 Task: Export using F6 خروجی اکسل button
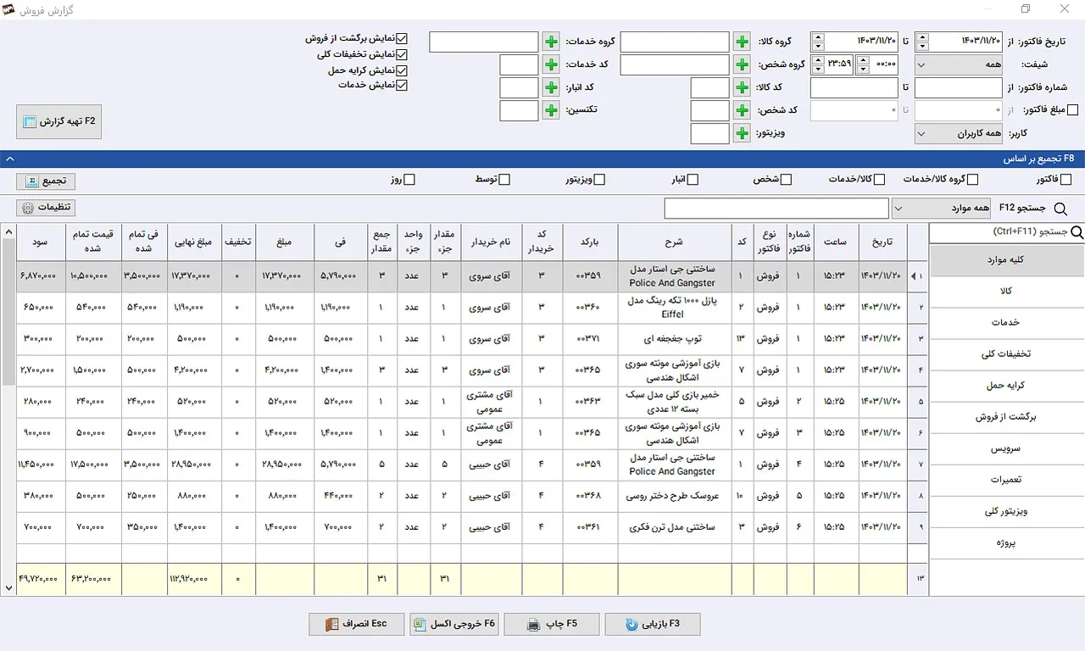click(x=454, y=625)
